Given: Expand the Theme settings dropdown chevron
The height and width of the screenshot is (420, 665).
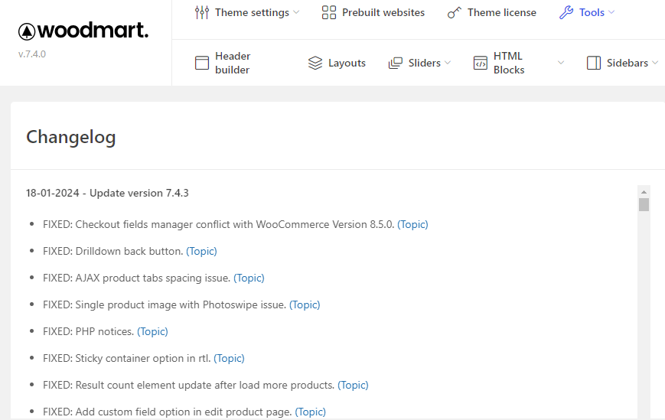Looking at the screenshot, I should (296, 12).
